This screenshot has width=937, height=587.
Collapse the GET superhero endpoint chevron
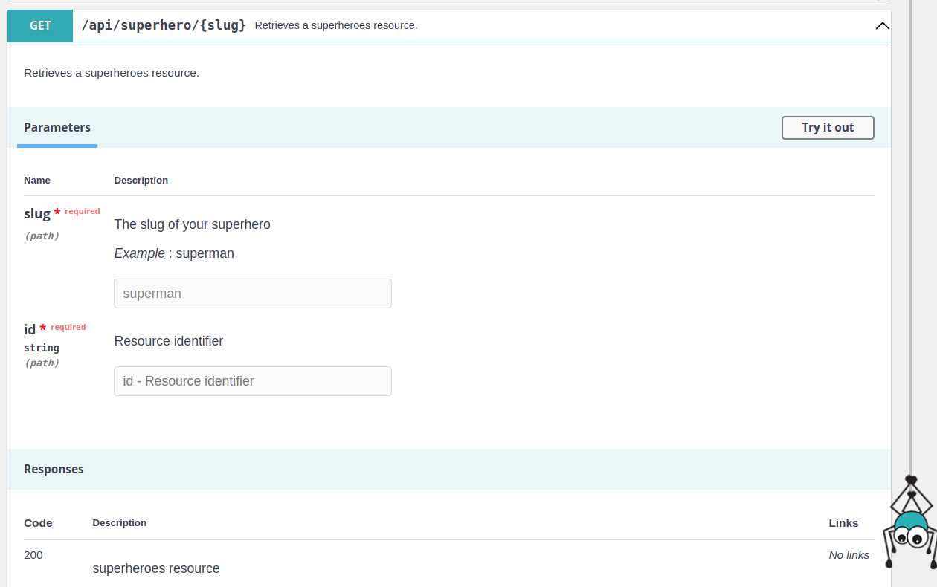tap(882, 26)
